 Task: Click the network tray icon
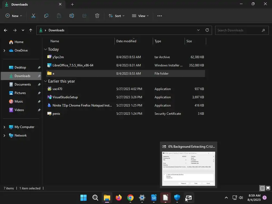(235, 198)
